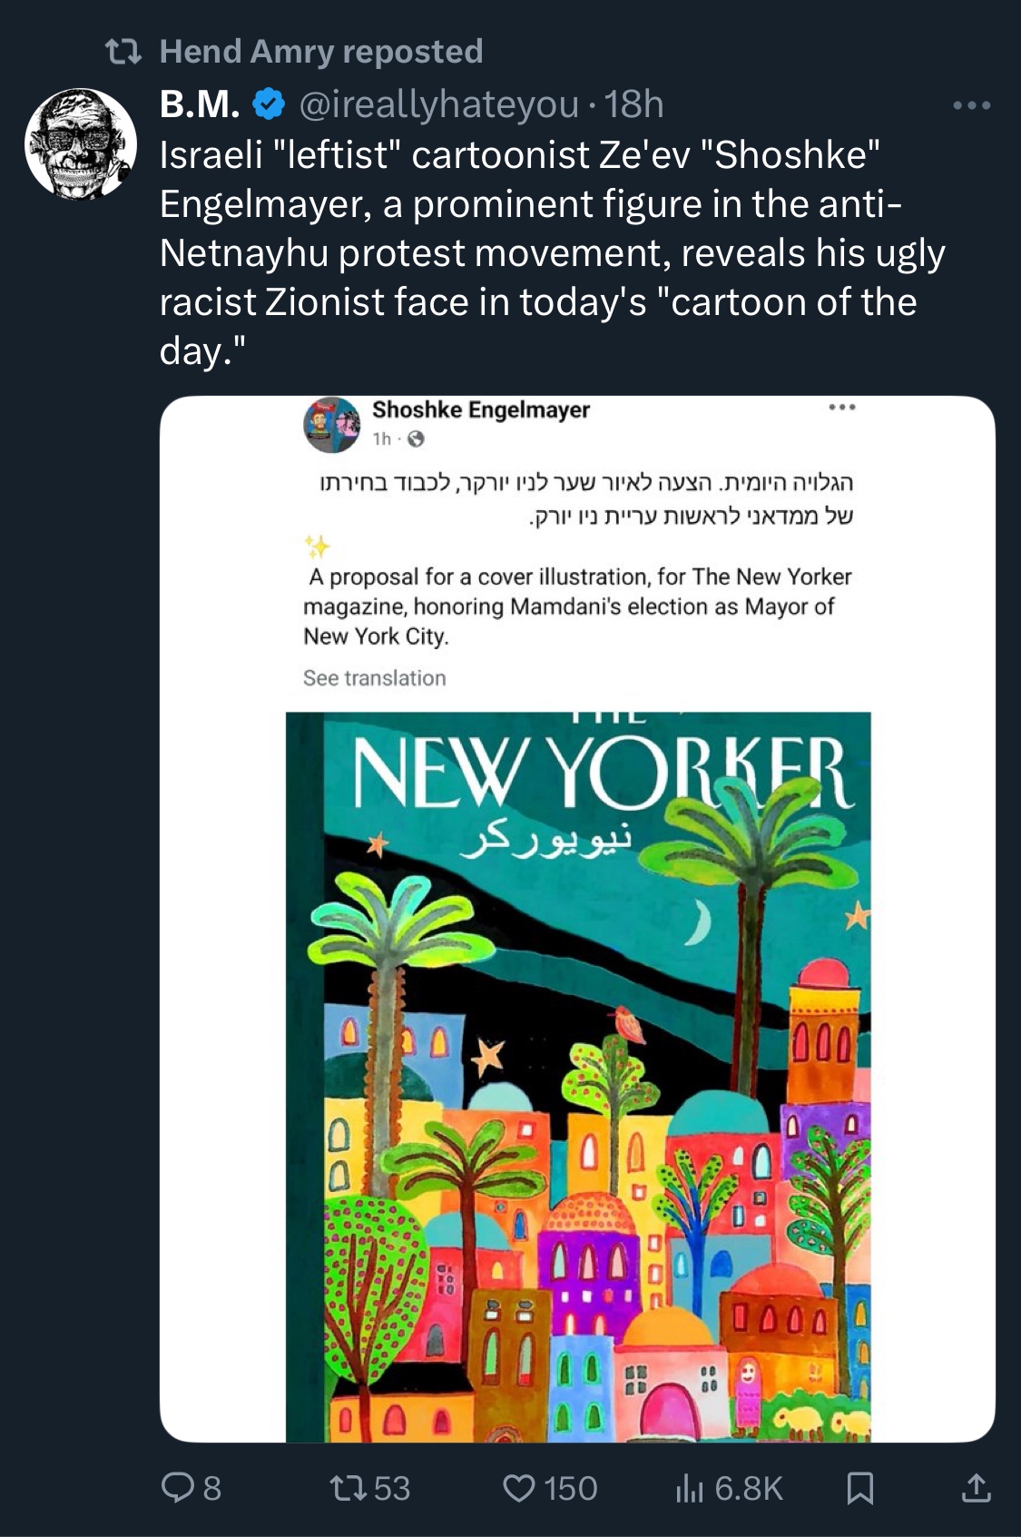
Task: Open B.M.'s profile picture
Action: 80,143
